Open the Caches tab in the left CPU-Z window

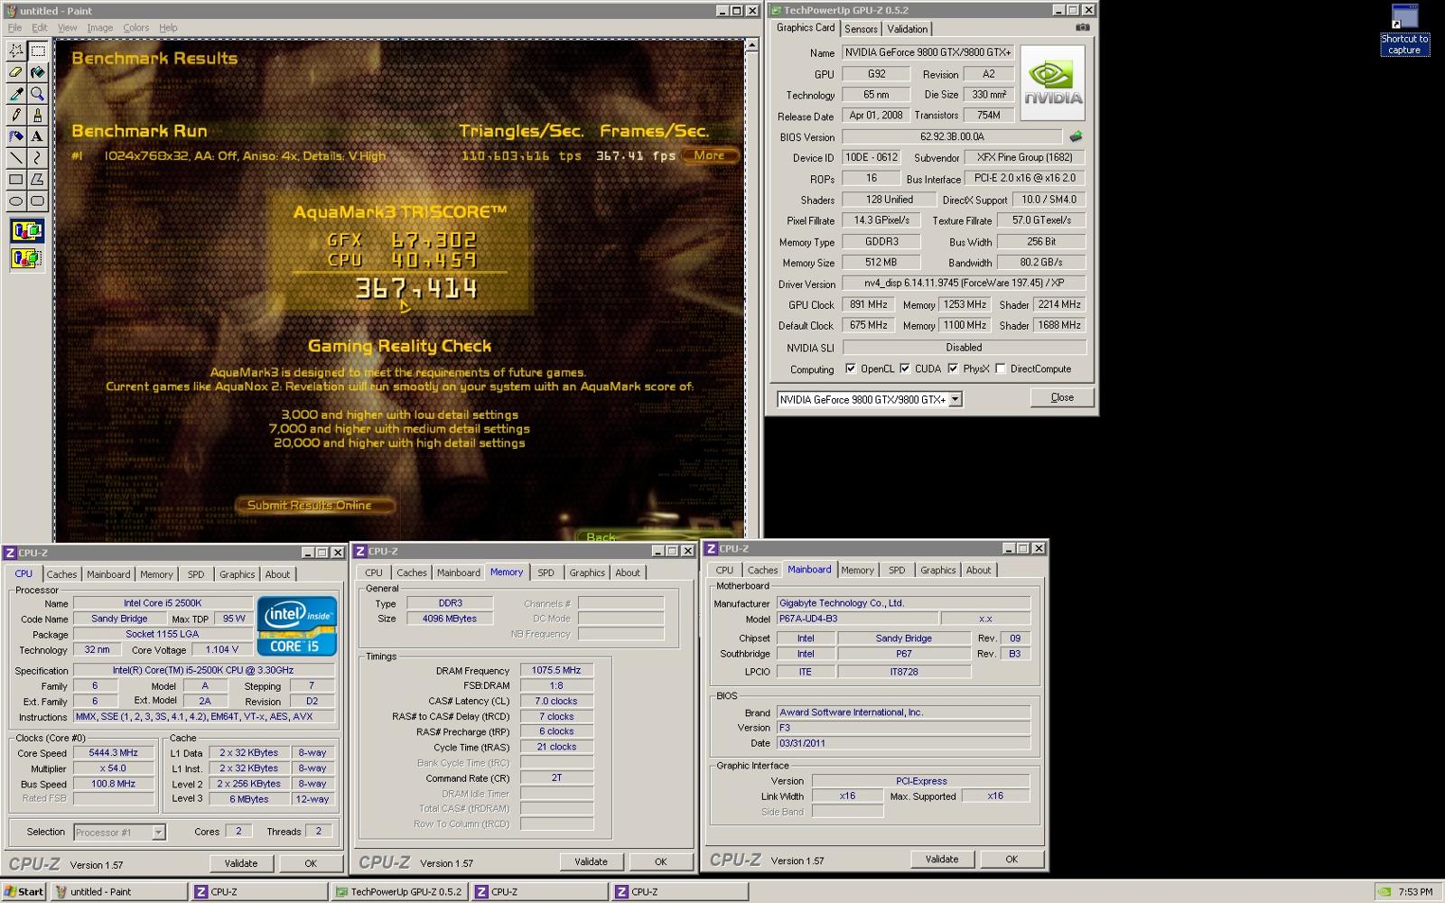61,574
